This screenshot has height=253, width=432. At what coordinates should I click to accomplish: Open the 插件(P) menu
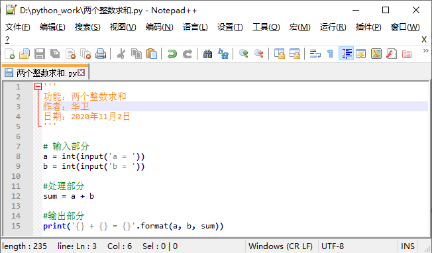coord(368,27)
